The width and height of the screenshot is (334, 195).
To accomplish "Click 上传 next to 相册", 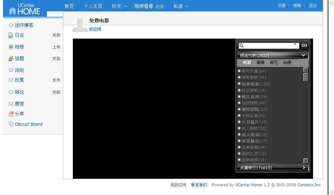I will (x=57, y=47).
